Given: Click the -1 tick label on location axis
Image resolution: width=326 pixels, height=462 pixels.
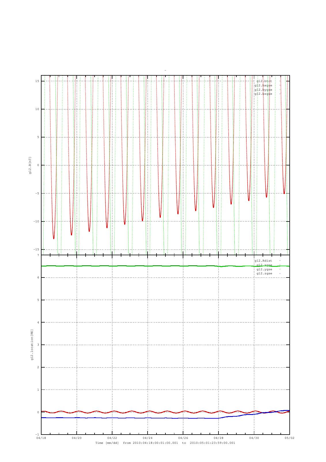Looking at the screenshot, I should click(x=37, y=435).
